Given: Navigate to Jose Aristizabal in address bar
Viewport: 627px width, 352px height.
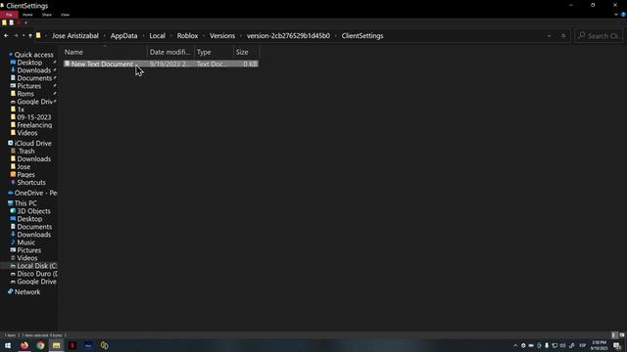Looking at the screenshot, I should tap(75, 36).
